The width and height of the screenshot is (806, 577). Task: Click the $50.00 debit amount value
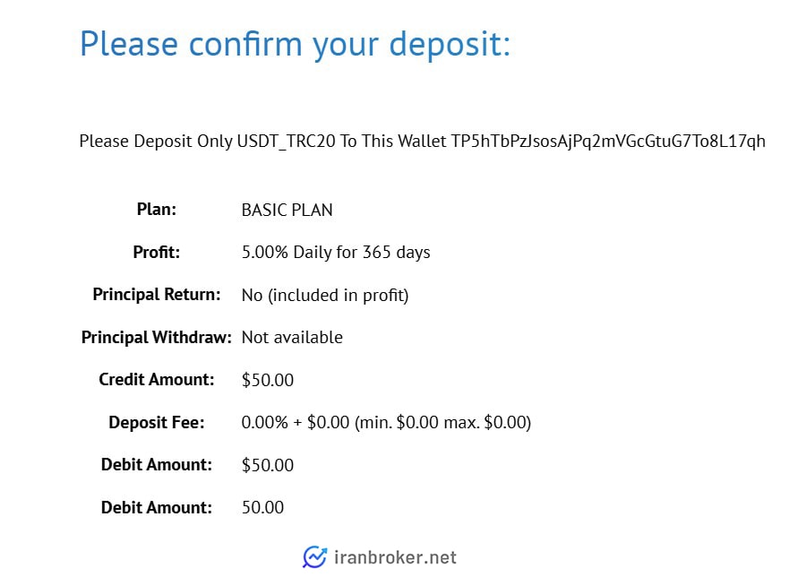267,465
